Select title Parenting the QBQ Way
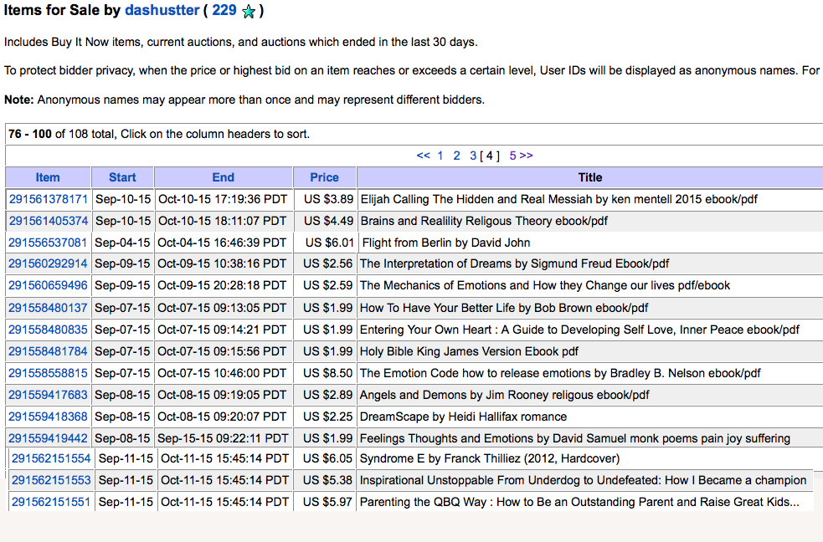 579,502
